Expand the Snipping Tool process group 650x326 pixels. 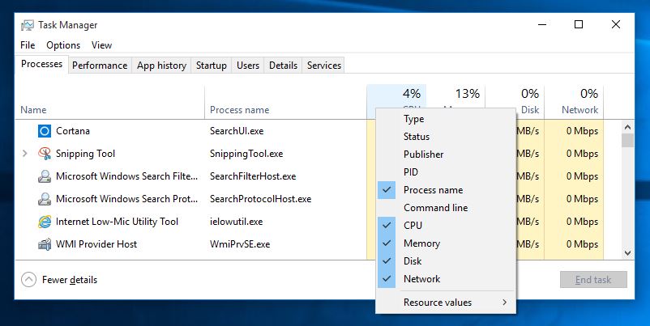pos(25,154)
